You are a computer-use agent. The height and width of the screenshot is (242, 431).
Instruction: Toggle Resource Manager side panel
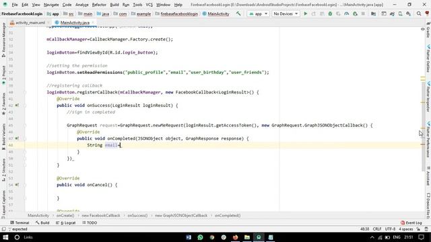pos(3,40)
